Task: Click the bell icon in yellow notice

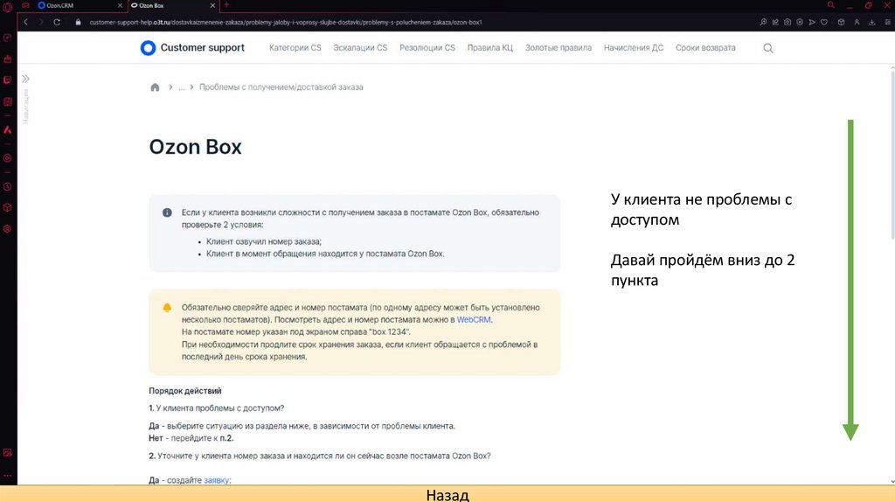Action: tap(167, 307)
